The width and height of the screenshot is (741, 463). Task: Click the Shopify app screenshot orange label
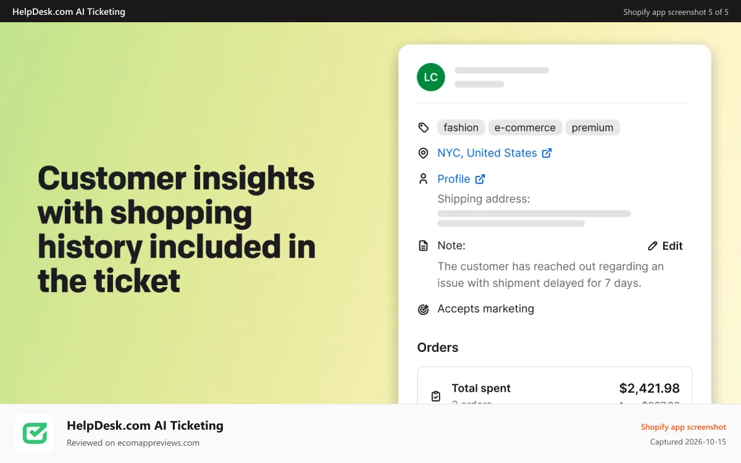(x=684, y=427)
